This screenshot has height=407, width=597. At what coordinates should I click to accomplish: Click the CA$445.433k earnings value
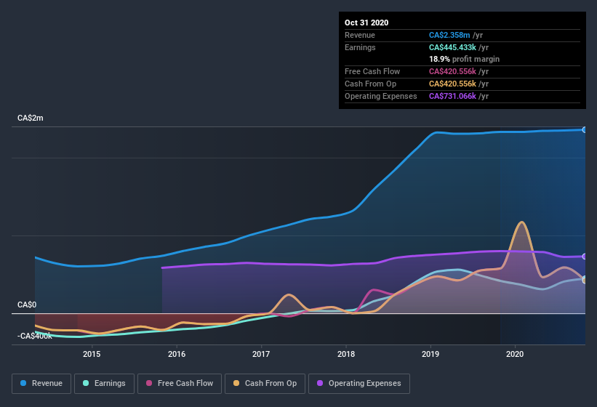point(453,47)
